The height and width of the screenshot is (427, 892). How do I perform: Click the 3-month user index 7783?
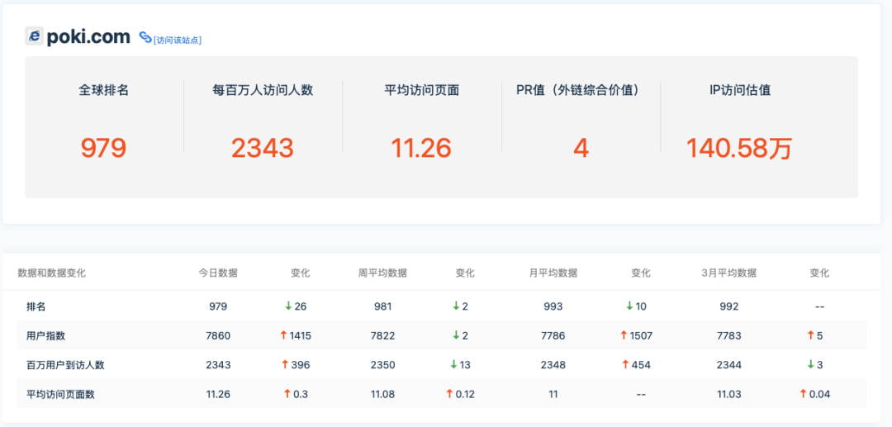click(729, 335)
